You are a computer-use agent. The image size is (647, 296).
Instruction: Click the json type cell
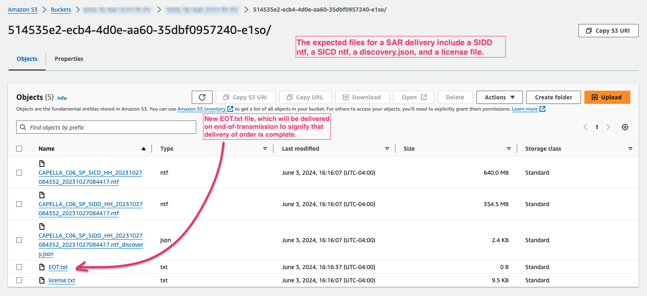coord(166,240)
